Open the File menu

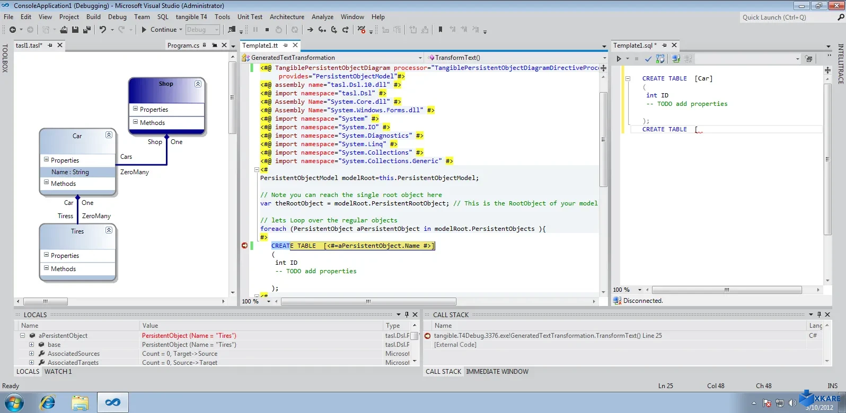point(8,17)
